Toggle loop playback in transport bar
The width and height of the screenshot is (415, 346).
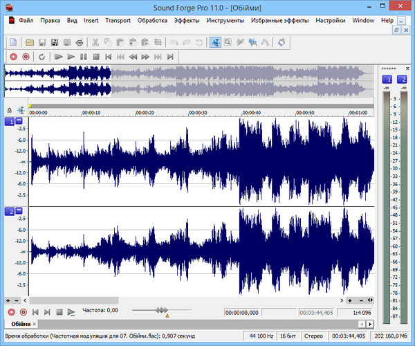point(42,56)
